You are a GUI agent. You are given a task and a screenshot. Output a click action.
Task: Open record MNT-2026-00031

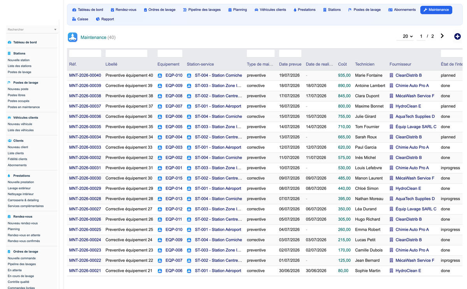pyautogui.click(x=85, y=168)
